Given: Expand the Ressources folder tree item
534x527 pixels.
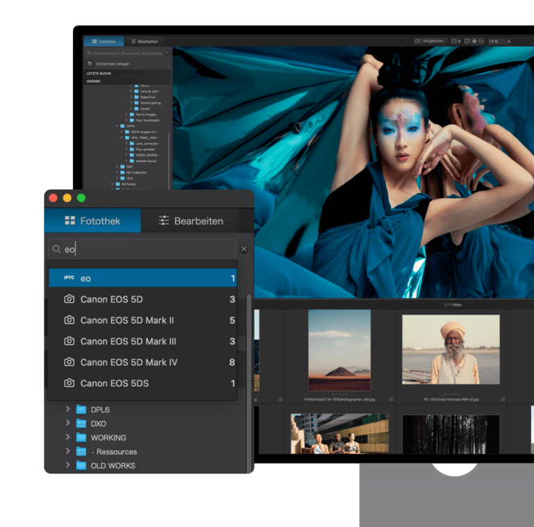Looking at the screenshot, I should click(x=67, y=451).
